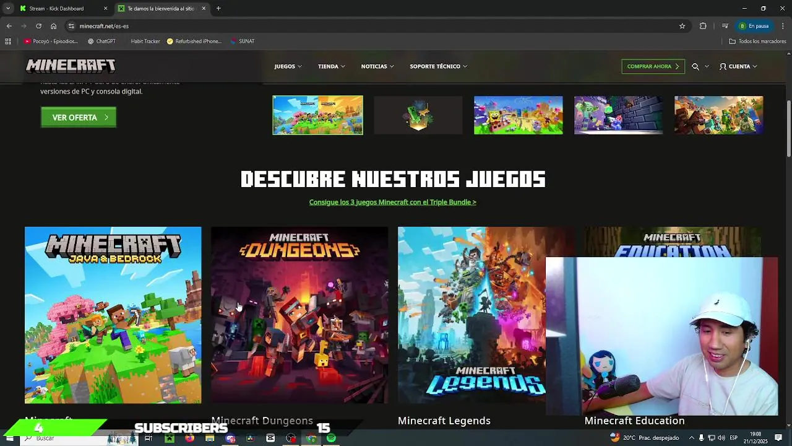Open the Todos los marcadores folder

tap(757, 42)
